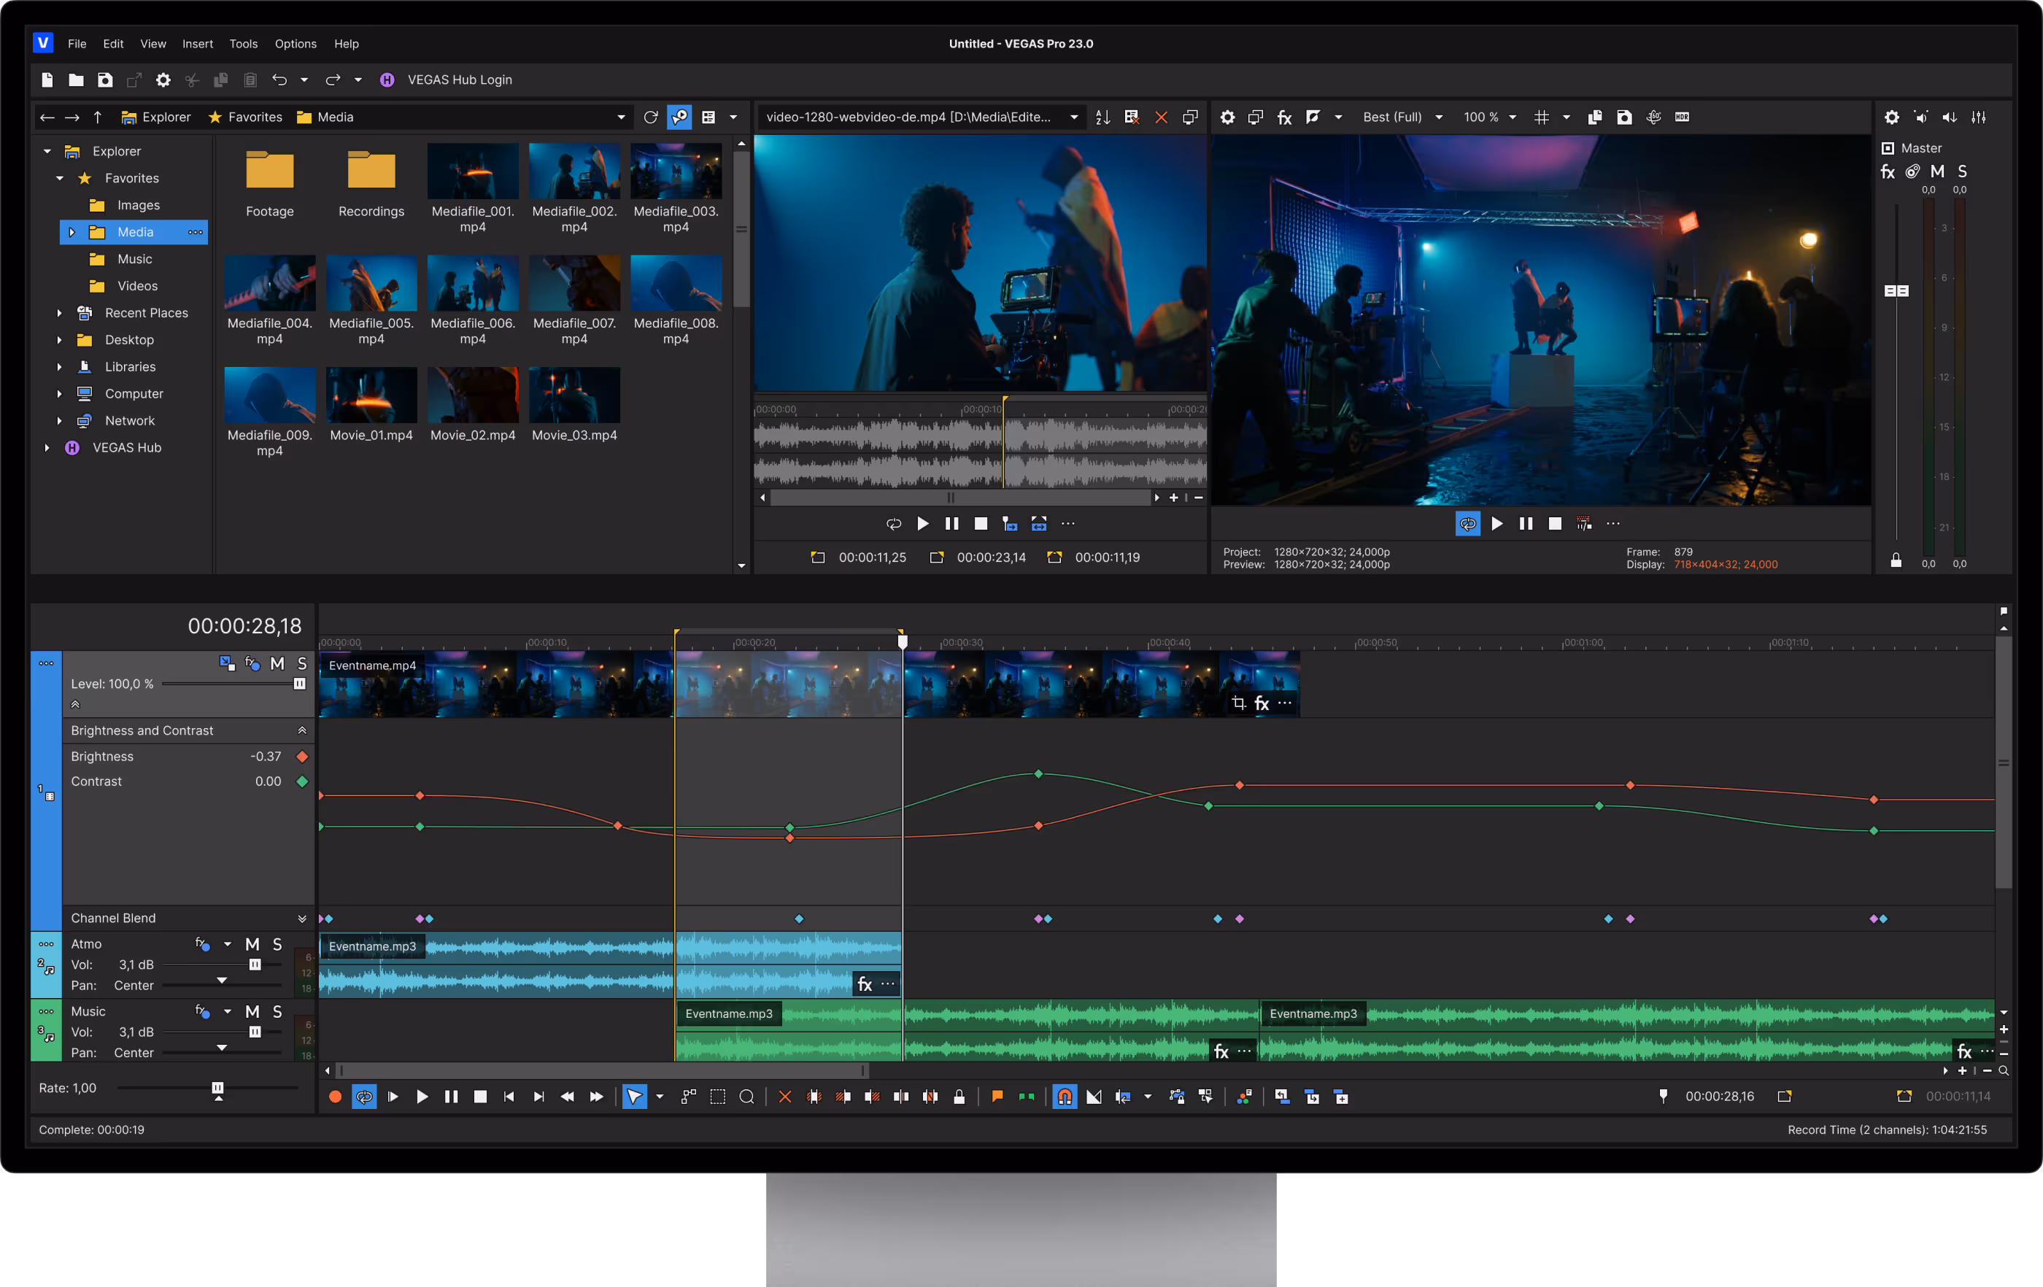Select the Movie_01.mp4 thumbnail

[x=371, y=395]
